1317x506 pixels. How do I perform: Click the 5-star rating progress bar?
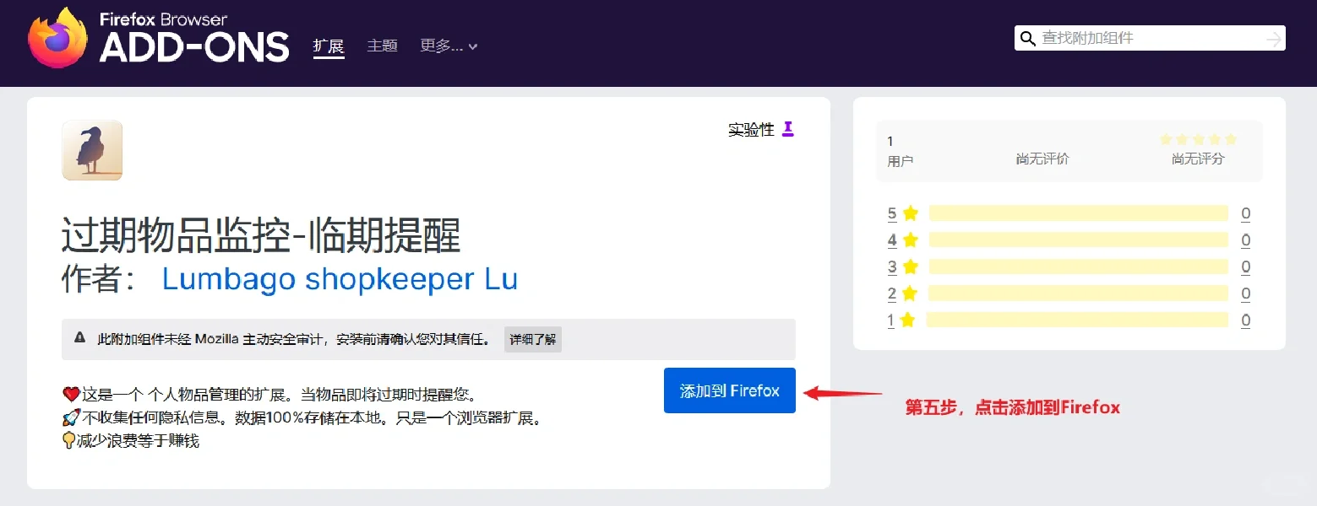pos(1077,213)
